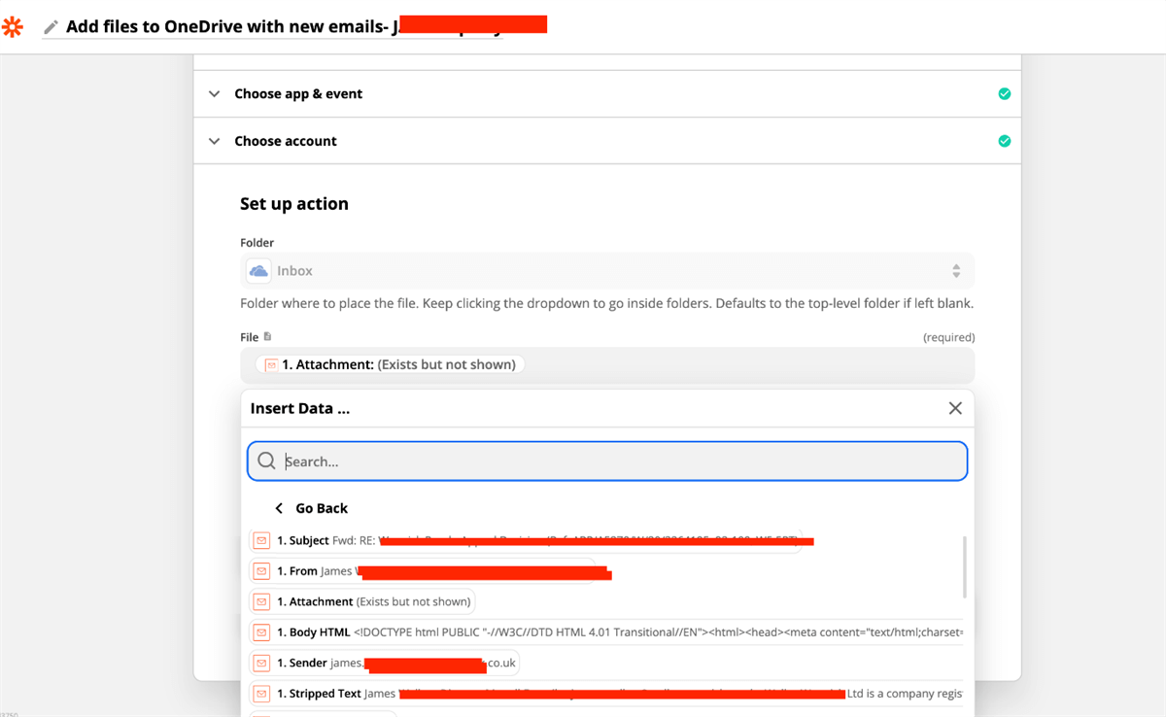Click the green checkmark for Choose account
The image size is (1166, 717).
1004,141
